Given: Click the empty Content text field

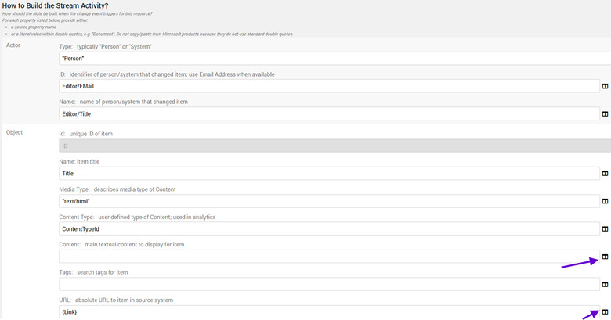Looking at the screenshot, I should (x=329, y=257).
